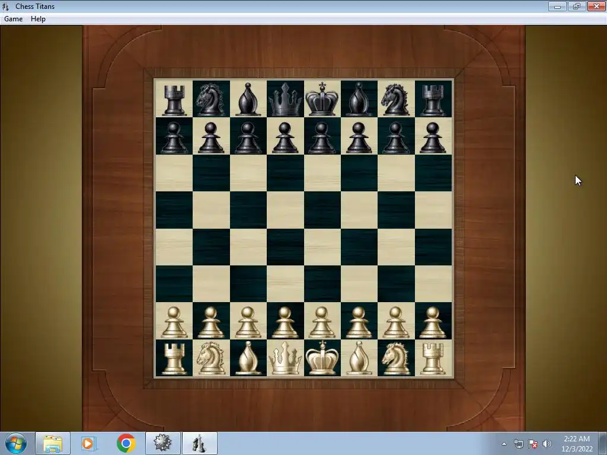The height and width of the screenshot is (455, 607).
Task: Select the black pawn on f7
Action: pos(359,137)
